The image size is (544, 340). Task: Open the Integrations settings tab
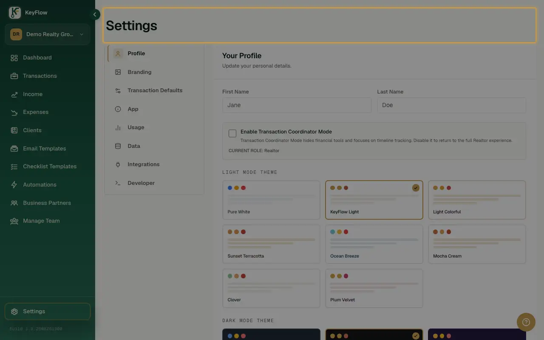point(154,164)
